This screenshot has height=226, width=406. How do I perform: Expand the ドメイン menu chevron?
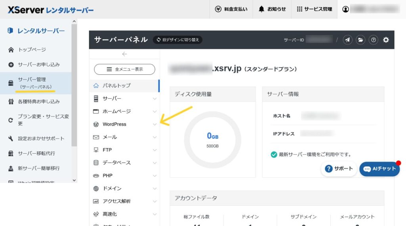155,188
